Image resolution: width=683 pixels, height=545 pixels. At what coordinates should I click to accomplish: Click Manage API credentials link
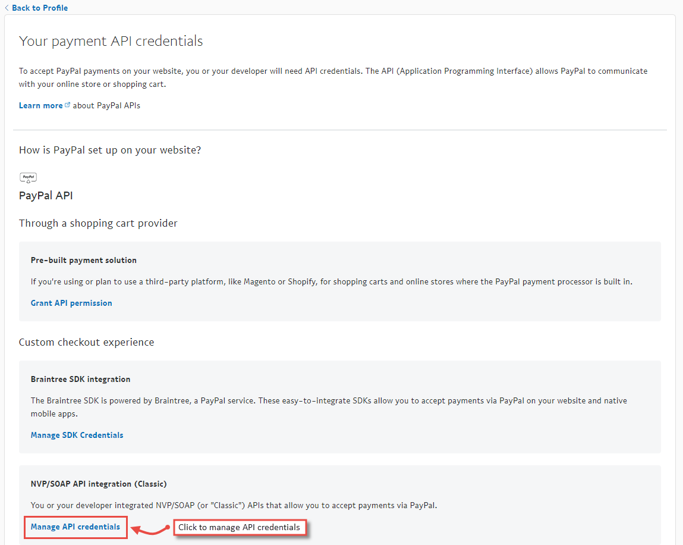[75, 527]
